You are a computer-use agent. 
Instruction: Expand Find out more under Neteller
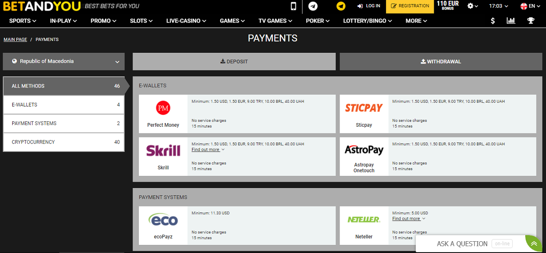click(x=408, y=219)
